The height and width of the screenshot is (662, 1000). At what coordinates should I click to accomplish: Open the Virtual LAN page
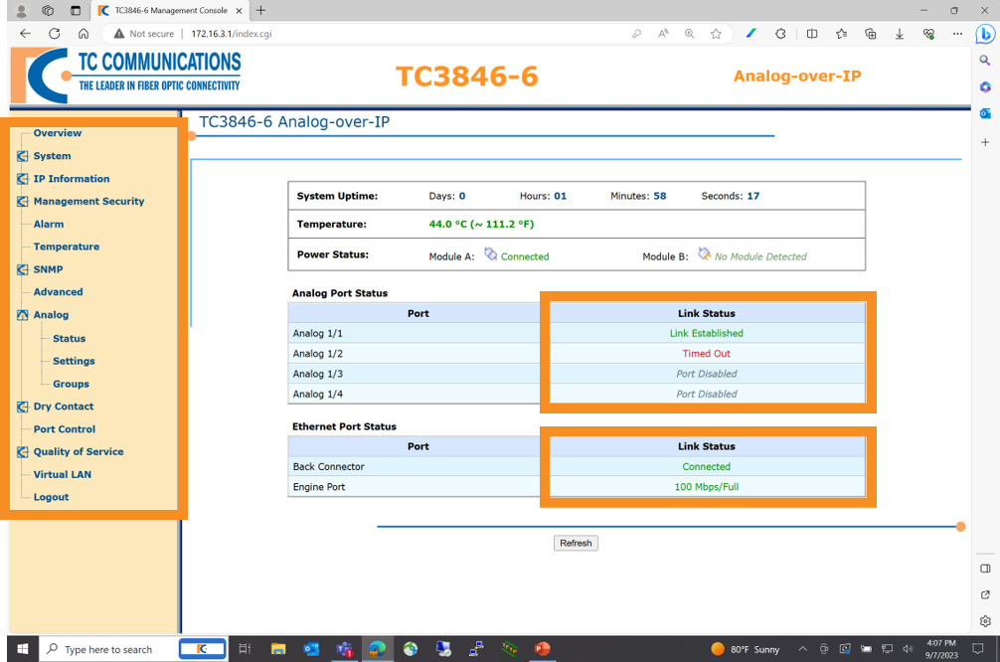click(x=63, y=474)
